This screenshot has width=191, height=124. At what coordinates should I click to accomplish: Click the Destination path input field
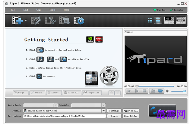pos(64,116)
